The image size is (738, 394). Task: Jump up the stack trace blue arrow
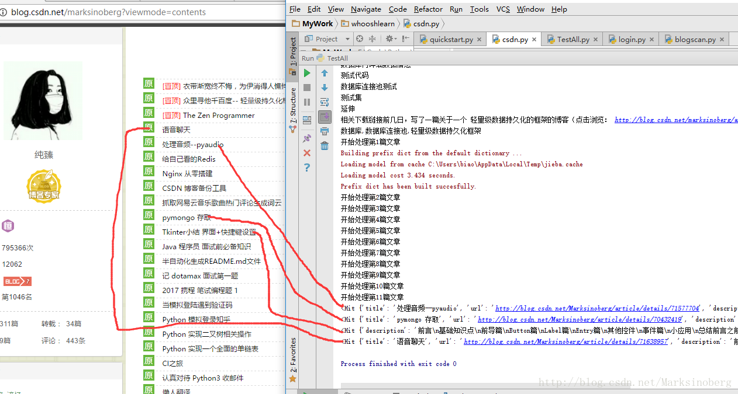pos(325,73)
